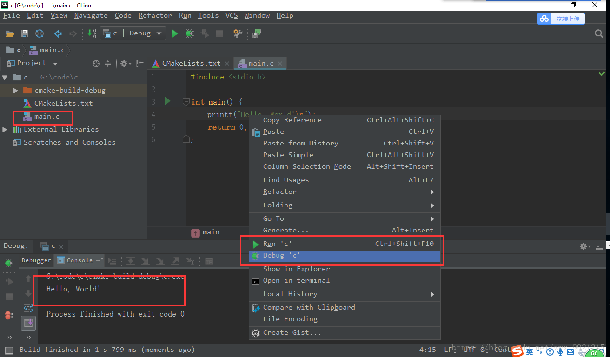
Task: Click Create Gist... in the context menu
Action: tap(292, 333)
